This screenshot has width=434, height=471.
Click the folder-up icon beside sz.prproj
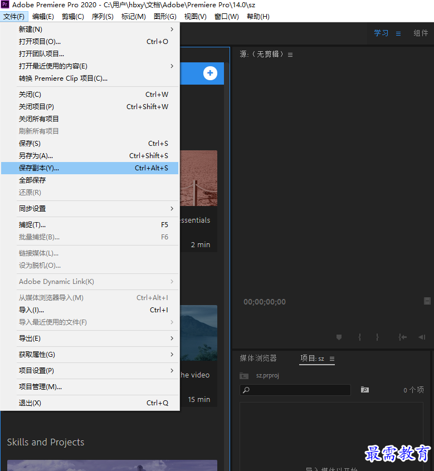(x=244, y=376)
